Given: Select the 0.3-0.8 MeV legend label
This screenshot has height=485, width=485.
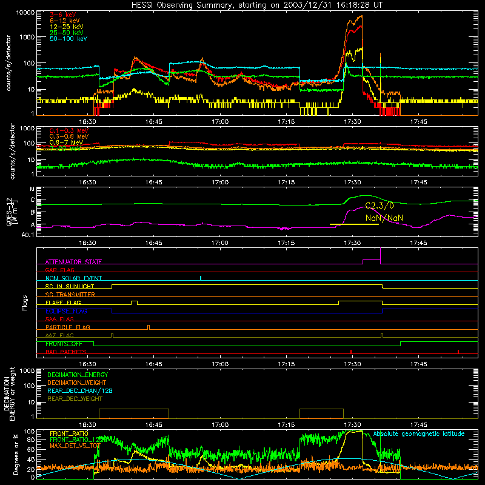Looking at the screenshot, I should tap(69, 136).
